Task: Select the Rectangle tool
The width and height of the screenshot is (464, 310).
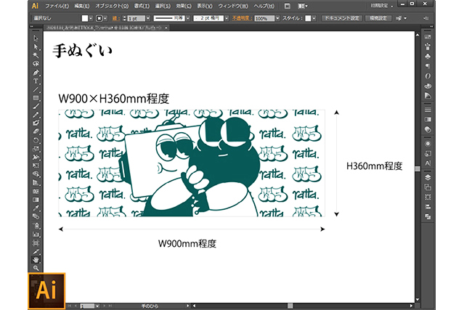Action: pyautogui.click(x=36, y=97)
